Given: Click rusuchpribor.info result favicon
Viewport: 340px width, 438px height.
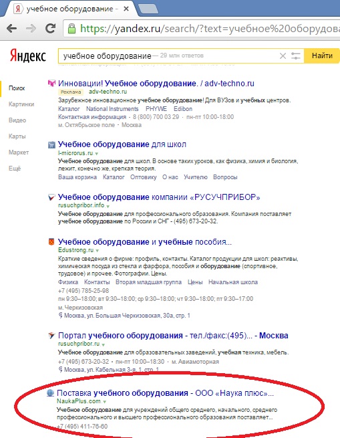Looking at the screenshot, I should (51, 197).
